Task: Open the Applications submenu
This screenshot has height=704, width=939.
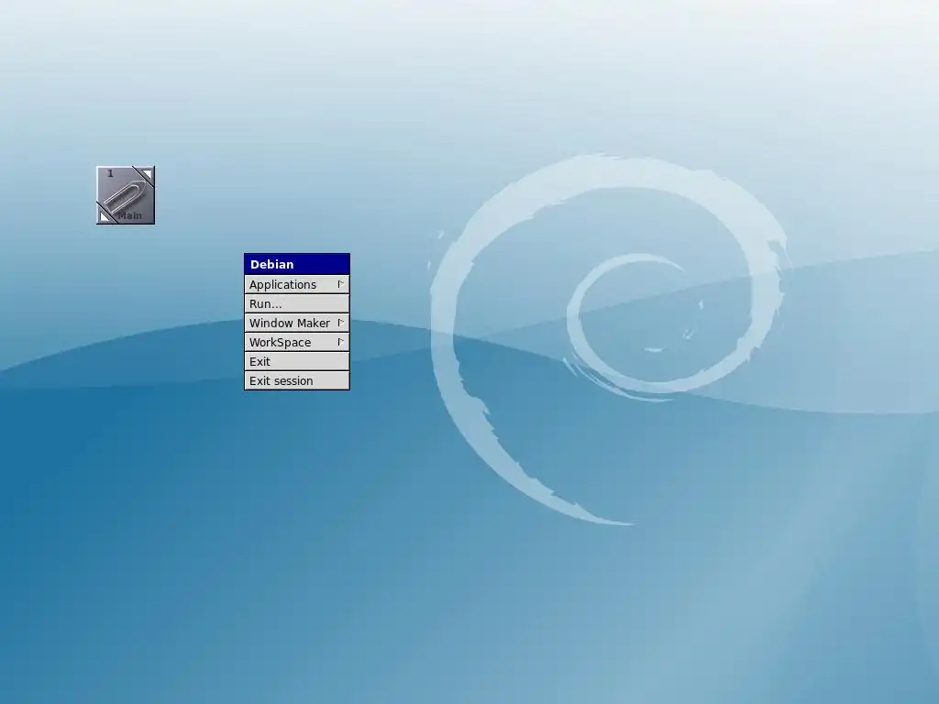Action: click(x=297, y=284)
